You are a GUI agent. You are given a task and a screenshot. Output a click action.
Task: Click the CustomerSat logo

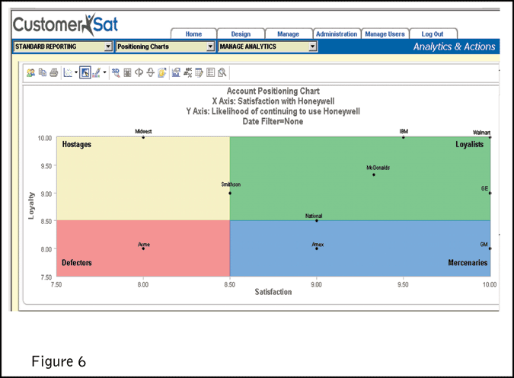click(65, 24)
